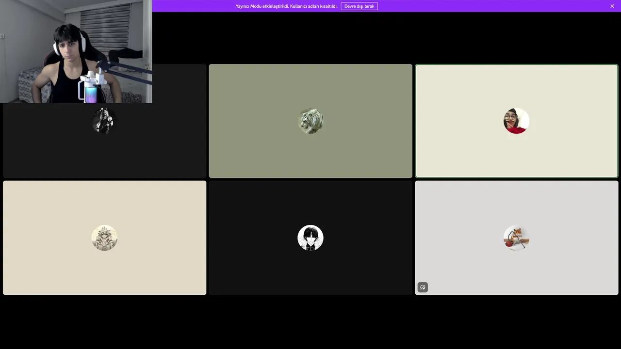This screenshot has height=349, width=621.
Task: Select the black-and-white anime avatar tile
Action: pyautogui.click(x=310, y=238)
